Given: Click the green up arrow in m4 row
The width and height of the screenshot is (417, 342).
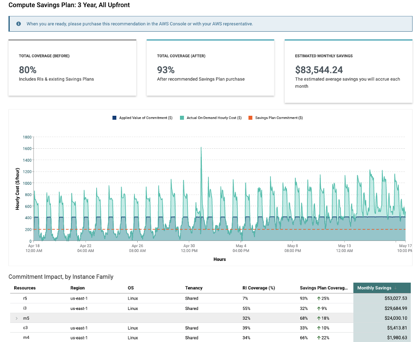Looking at the screenshot, I should point(319,338).
